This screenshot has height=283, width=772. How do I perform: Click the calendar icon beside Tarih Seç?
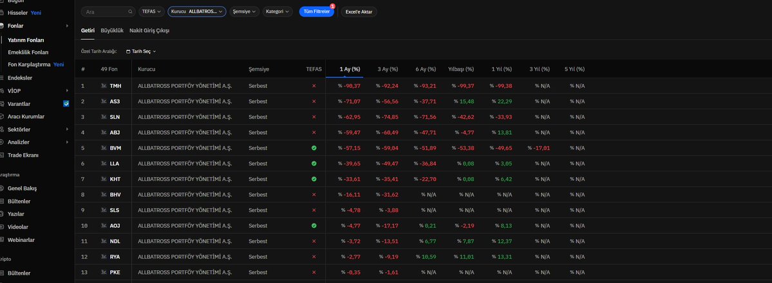[129, 51]
